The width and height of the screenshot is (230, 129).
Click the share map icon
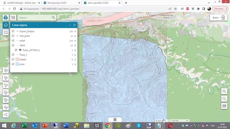(6, 115)
